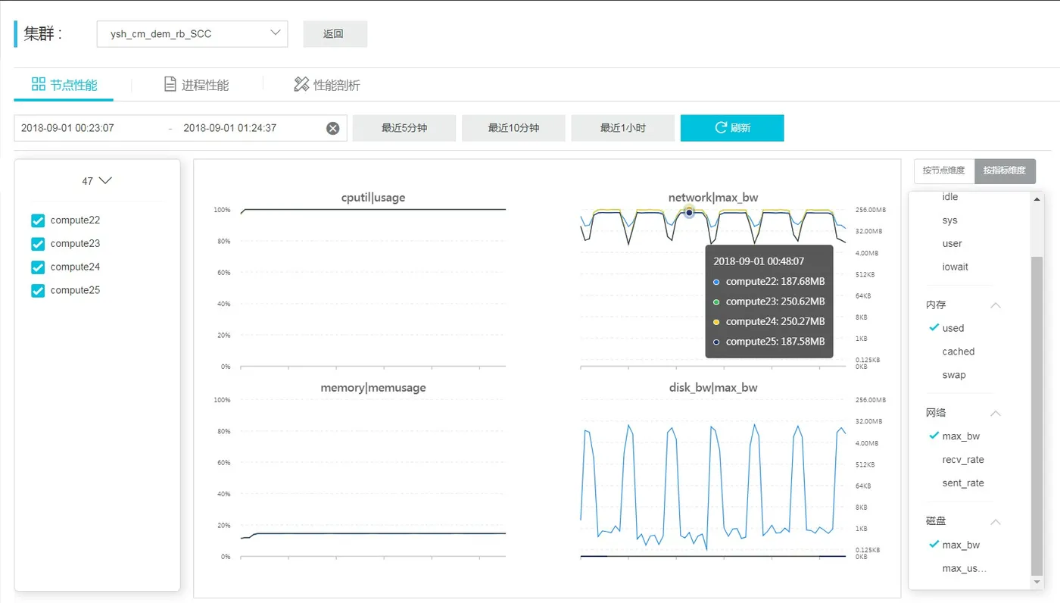Image resolution: width=1060 pixels, height=603 pixels.
Task: Collapse the 网络 metric section
Action: pos(996,414)
